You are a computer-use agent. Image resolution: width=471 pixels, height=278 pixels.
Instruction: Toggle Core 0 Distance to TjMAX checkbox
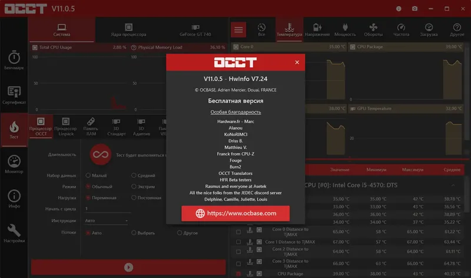(x=238, y=232)
